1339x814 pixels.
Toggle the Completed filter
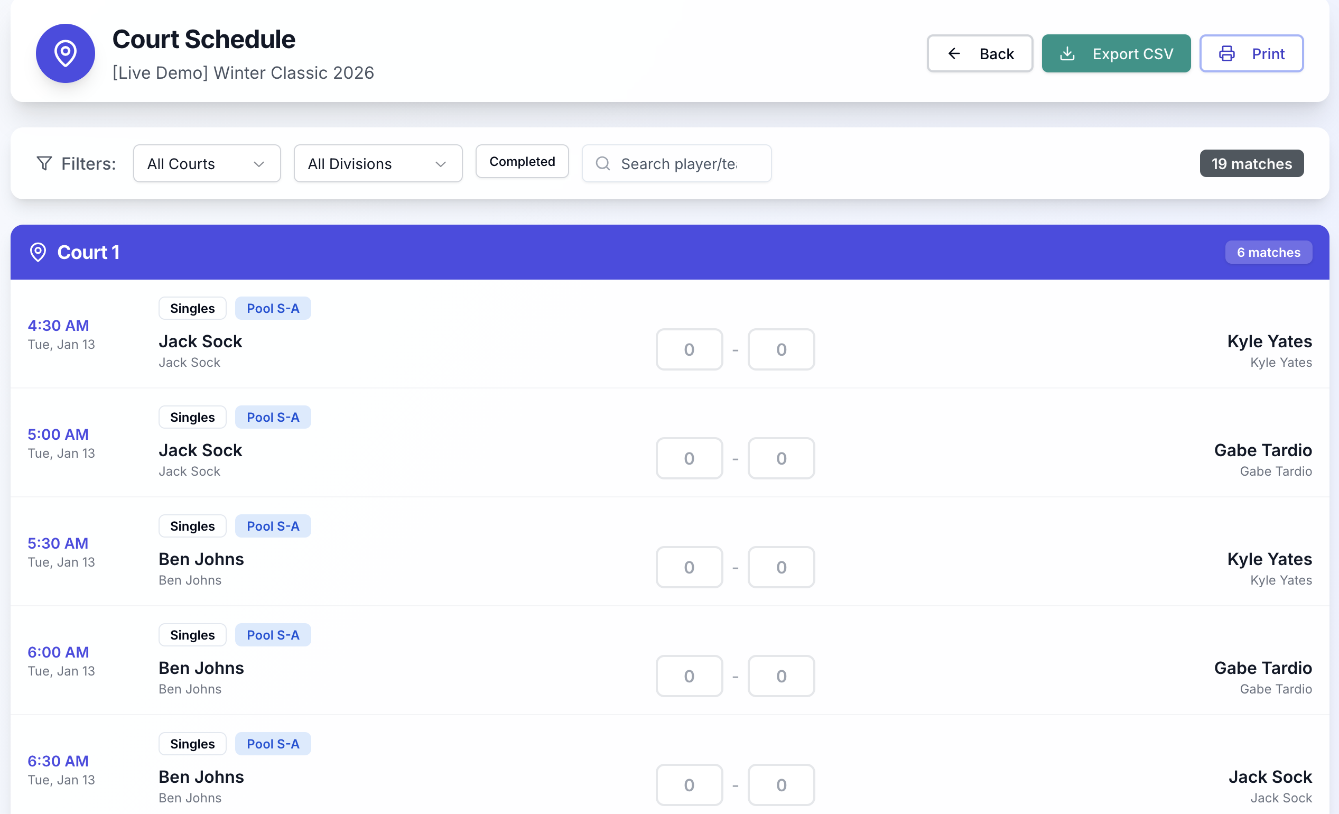point(522,162)
